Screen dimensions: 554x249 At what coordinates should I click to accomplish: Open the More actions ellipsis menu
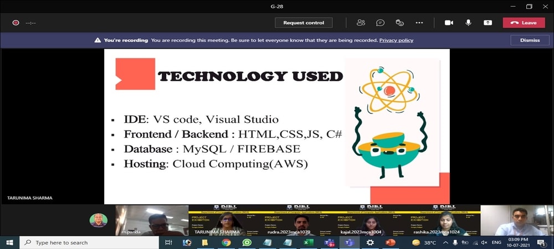click(x=419, y=23)
